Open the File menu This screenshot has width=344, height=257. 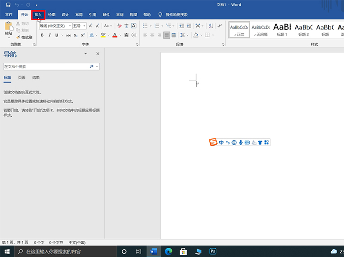(9, 15)
